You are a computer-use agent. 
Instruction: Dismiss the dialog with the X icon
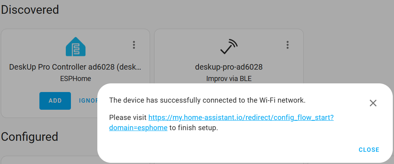(373, 103)
